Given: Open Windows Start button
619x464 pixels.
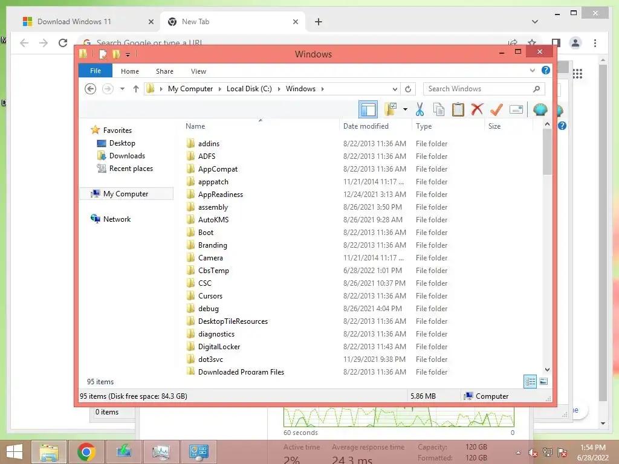Looking at the screenshot, I should [15, 452].
